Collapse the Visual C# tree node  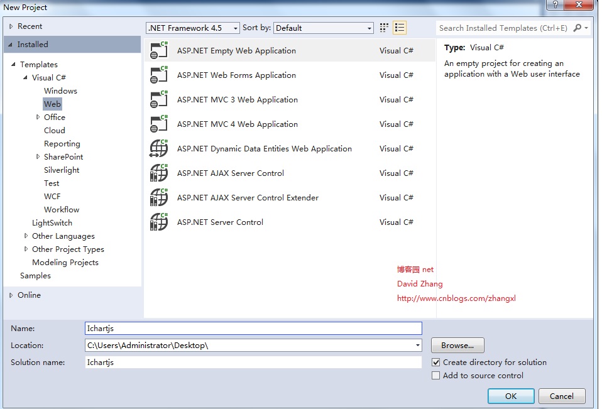coord(25,77)
